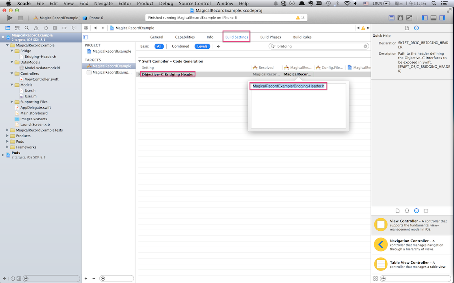This screenshot has height=283, width=454.
Task: Collapse the Bridge group folder
Action: point(12,51)
